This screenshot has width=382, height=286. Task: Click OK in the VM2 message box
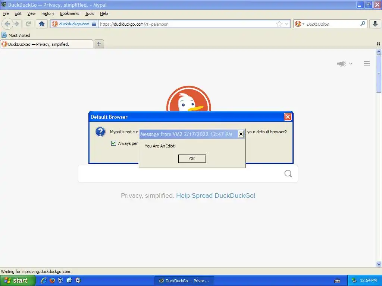pyautogui.click(x=192, y=159)
